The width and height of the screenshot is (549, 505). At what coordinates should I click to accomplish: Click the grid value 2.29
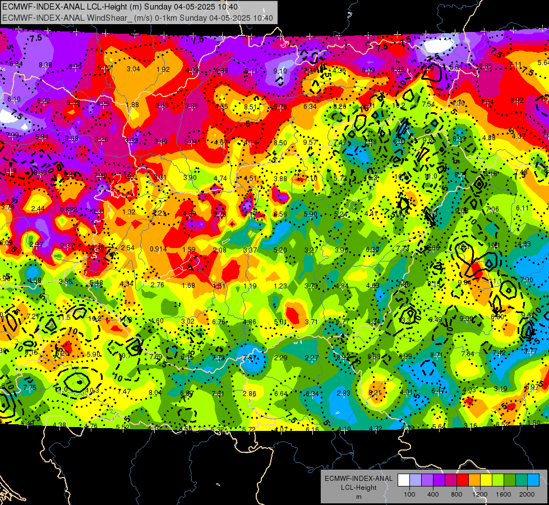[x=281, y=358]
